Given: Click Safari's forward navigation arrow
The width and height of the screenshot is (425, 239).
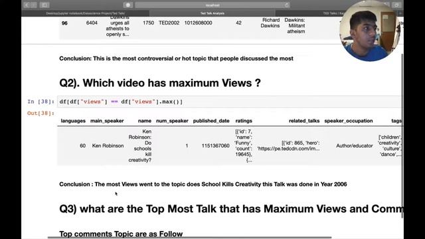Looking at the screenshot, I should [x=34, y=5].
